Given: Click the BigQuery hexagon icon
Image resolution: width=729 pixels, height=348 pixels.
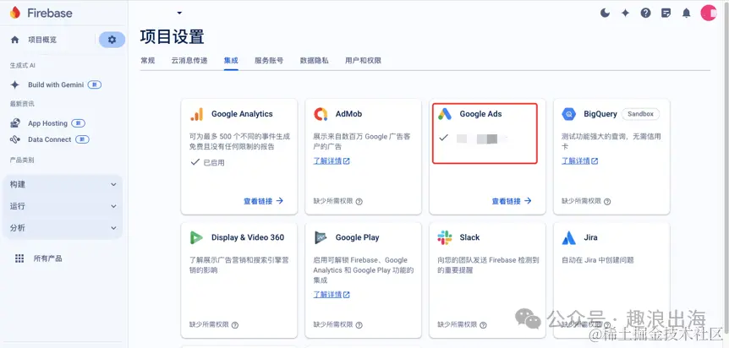Looking at the screenshot, I should [569, 114].
